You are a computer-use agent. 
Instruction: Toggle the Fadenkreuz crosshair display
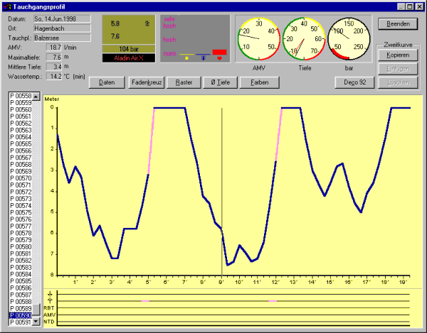pyautogui.click(x=147, y=82)
